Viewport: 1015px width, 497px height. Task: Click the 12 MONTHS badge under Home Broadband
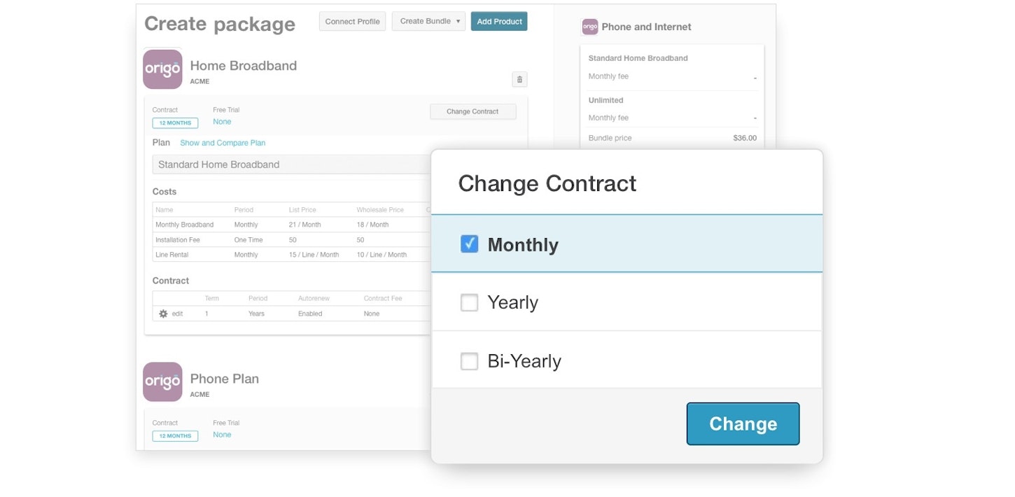(x=175, y=123)
